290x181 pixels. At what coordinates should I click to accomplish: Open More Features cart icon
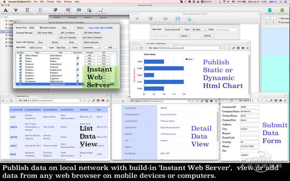click(x=101, y=11)
